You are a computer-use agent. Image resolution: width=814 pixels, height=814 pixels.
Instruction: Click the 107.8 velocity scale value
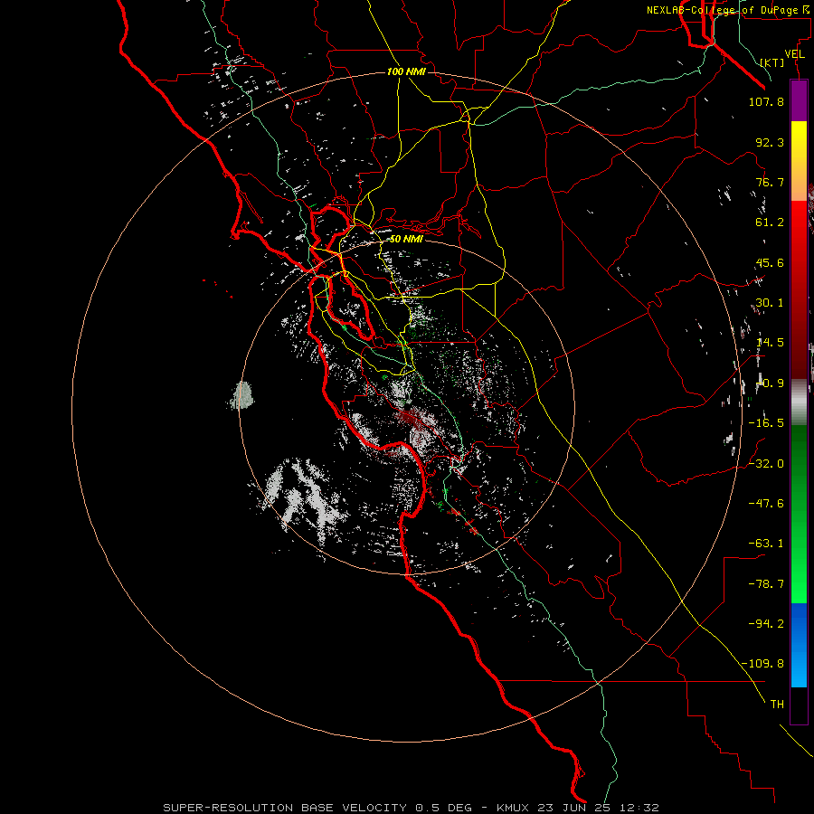point(766,101)
